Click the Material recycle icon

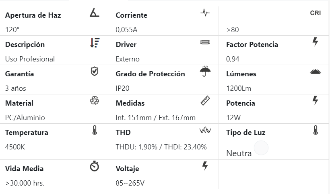coord(94,101)
